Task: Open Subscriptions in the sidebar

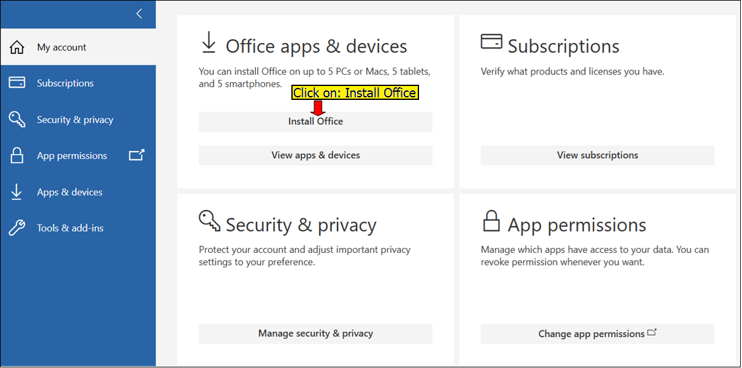Action: coord(78,83)
